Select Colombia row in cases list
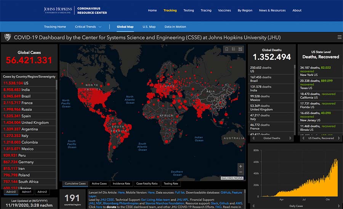The image size is (343, 209). pos(29,142)
